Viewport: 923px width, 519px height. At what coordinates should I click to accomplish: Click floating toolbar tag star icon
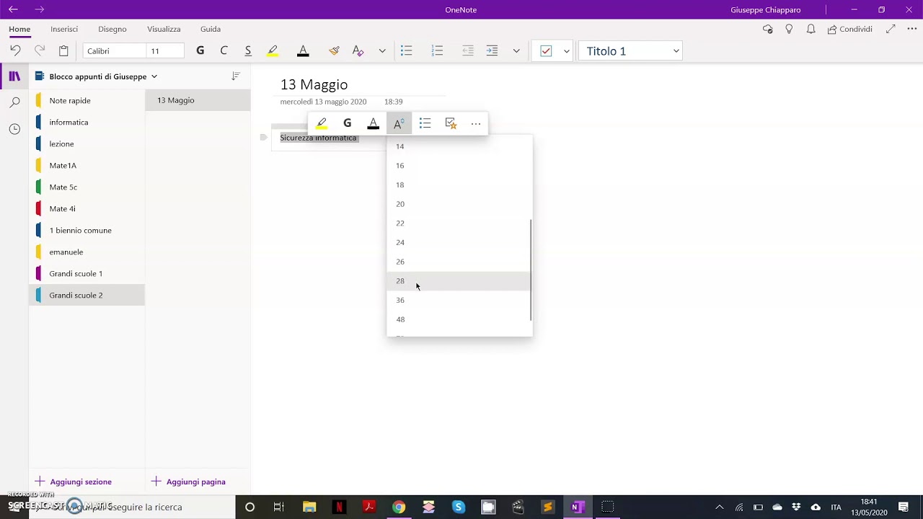451,123
